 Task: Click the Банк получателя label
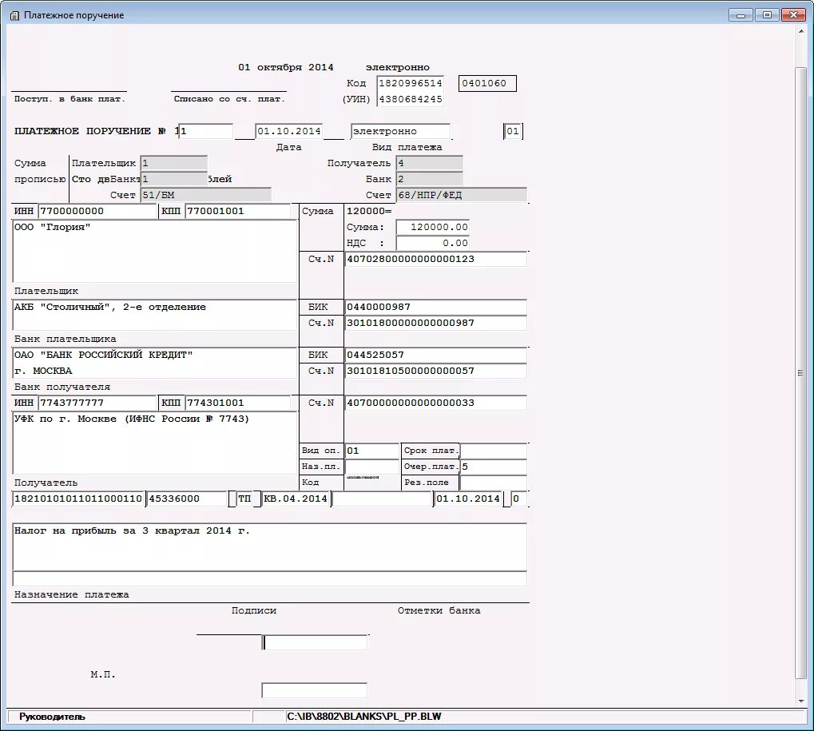coord(62,387)
